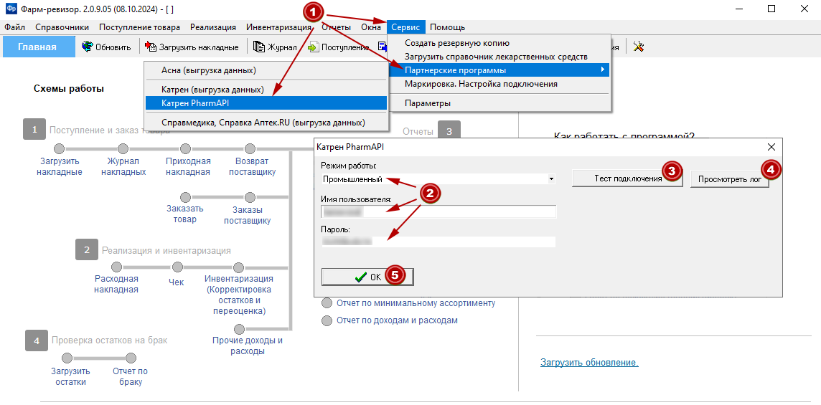The height and width of the screenshot is (405, 821).
Task: Open the Инвентаризация menu
Action: (x=279, y=27)
